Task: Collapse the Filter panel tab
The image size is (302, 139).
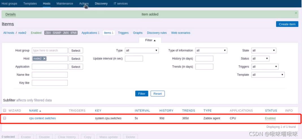Action: pyautogui.click(x=150, y=40)
